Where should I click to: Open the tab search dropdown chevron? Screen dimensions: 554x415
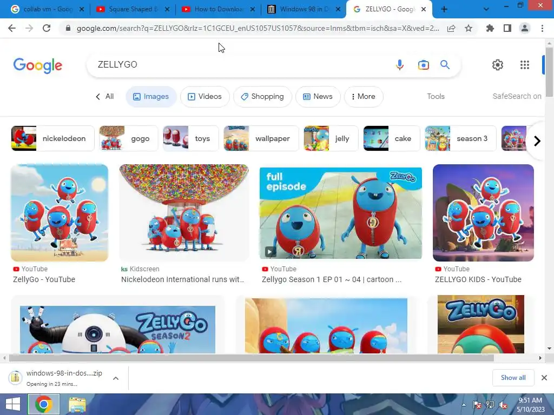pyautogui.click(x=486, y=9)
